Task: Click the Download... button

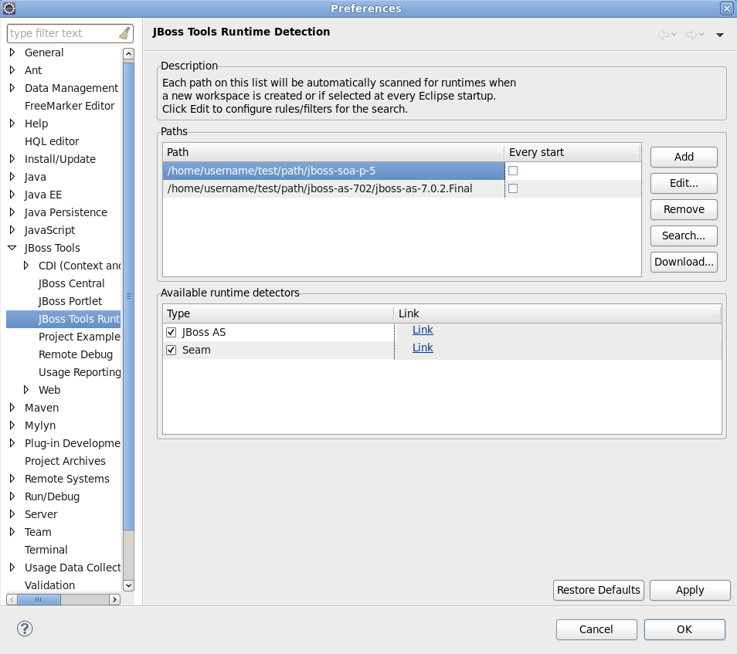Action: 684,263
